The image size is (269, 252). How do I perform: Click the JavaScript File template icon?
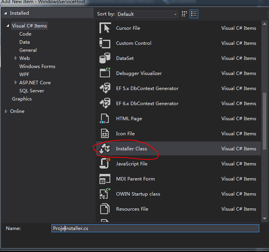[105, 163]
